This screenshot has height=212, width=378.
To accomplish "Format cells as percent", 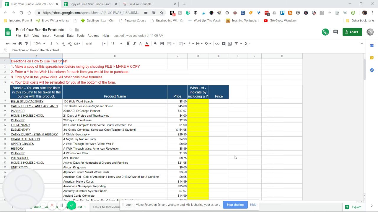I will pos(57,44).
